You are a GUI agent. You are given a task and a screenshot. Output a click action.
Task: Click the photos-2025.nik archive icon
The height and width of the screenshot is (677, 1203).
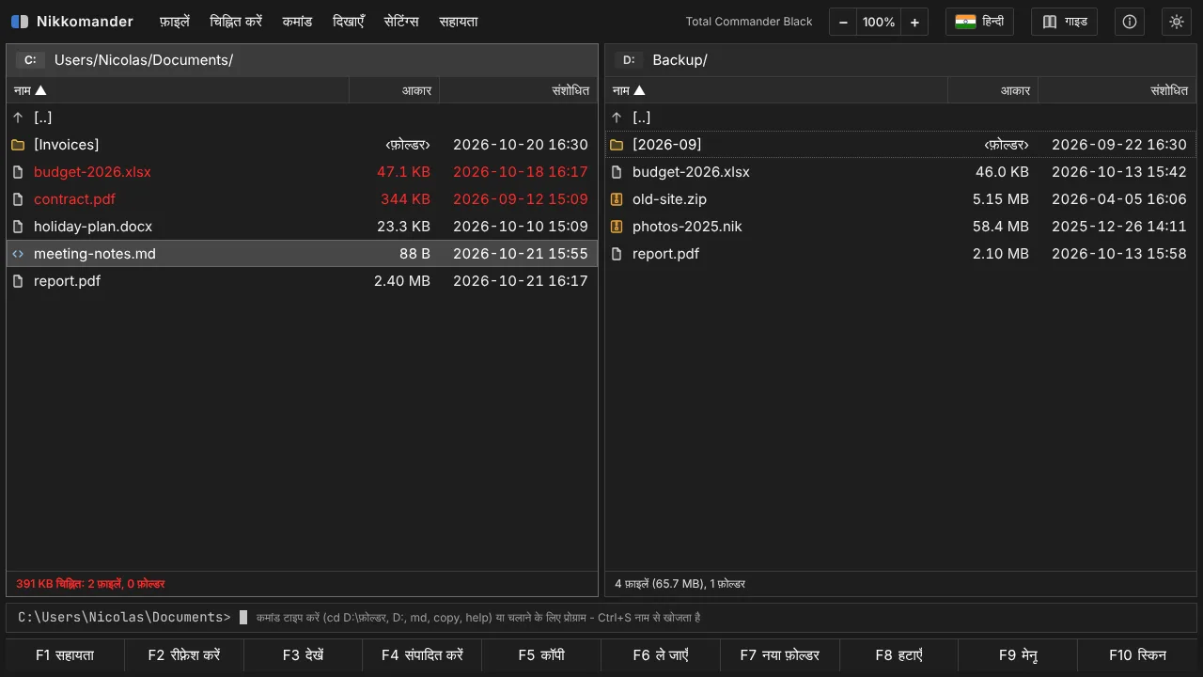tap(617, 227)
